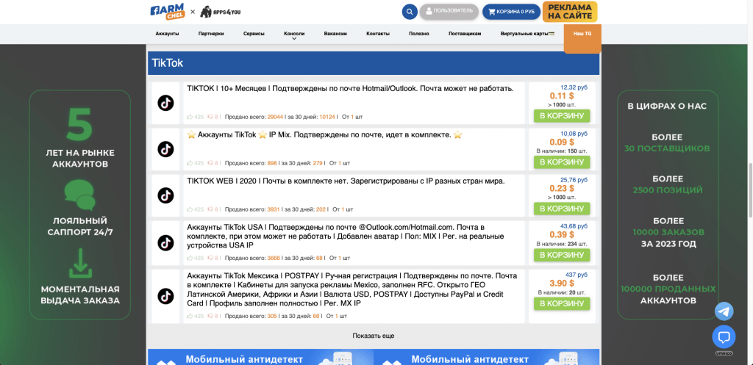Open the Вакансии menu item

point(335,34)
